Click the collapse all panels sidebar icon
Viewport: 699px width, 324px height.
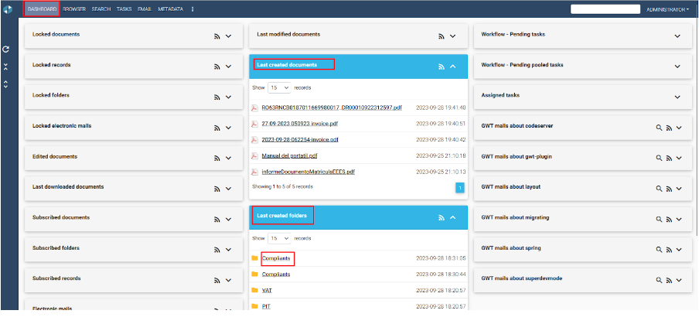(6, 67)
